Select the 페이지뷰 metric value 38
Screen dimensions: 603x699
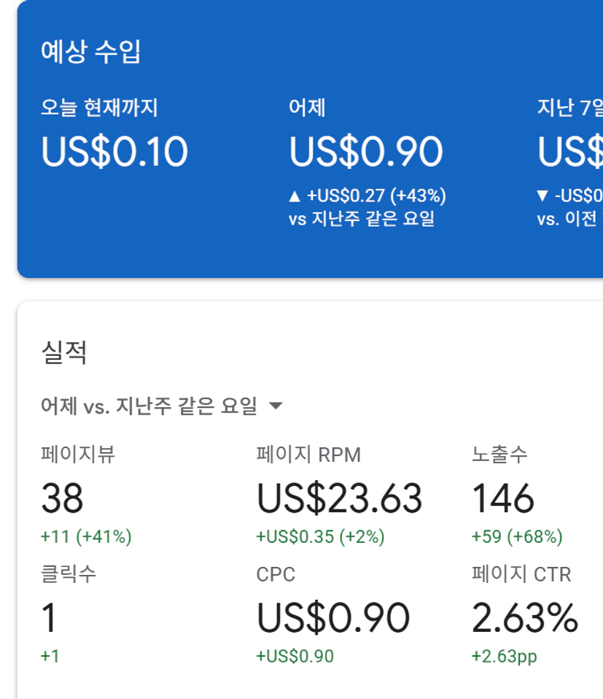tap(63, 499)
